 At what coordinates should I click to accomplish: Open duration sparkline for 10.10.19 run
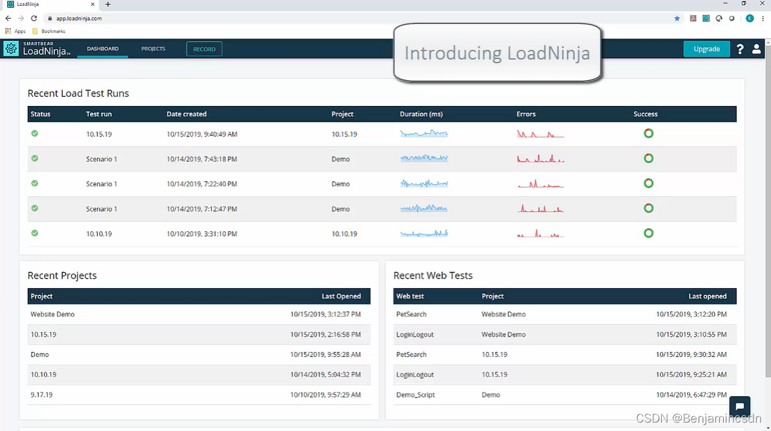pyautogui.click(x=424, y=233)
